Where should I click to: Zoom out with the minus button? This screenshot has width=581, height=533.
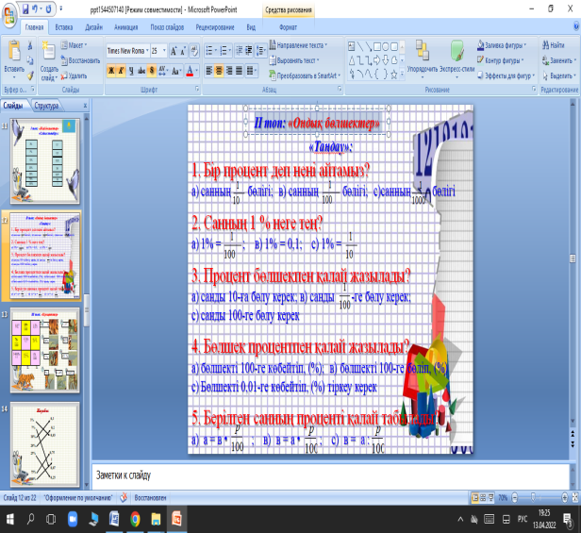click(514, 497)
